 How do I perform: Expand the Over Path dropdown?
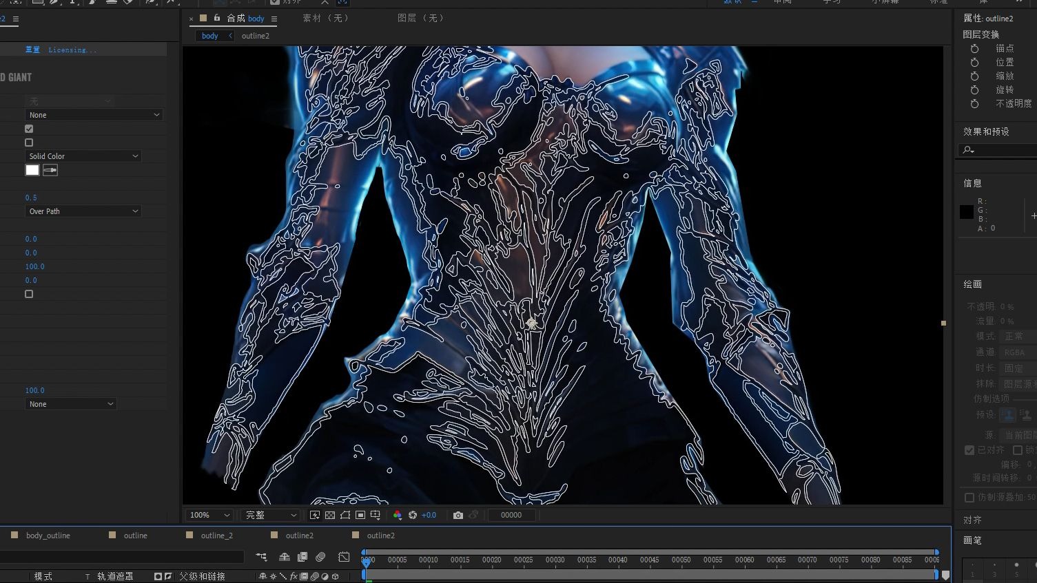pyautogui.click(x=83, y=211)
